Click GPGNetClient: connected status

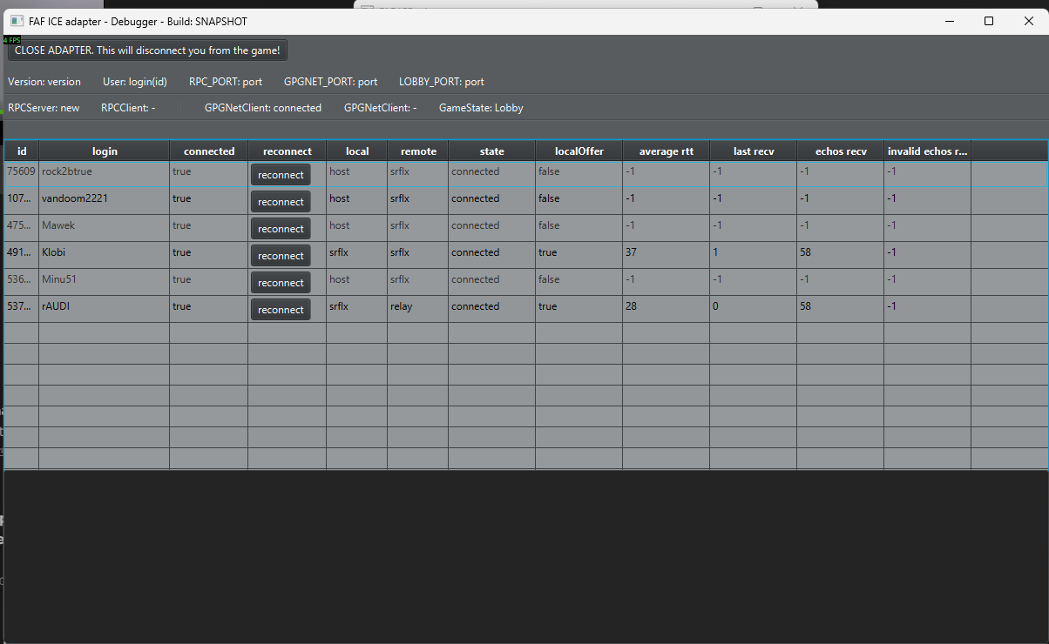263,108
